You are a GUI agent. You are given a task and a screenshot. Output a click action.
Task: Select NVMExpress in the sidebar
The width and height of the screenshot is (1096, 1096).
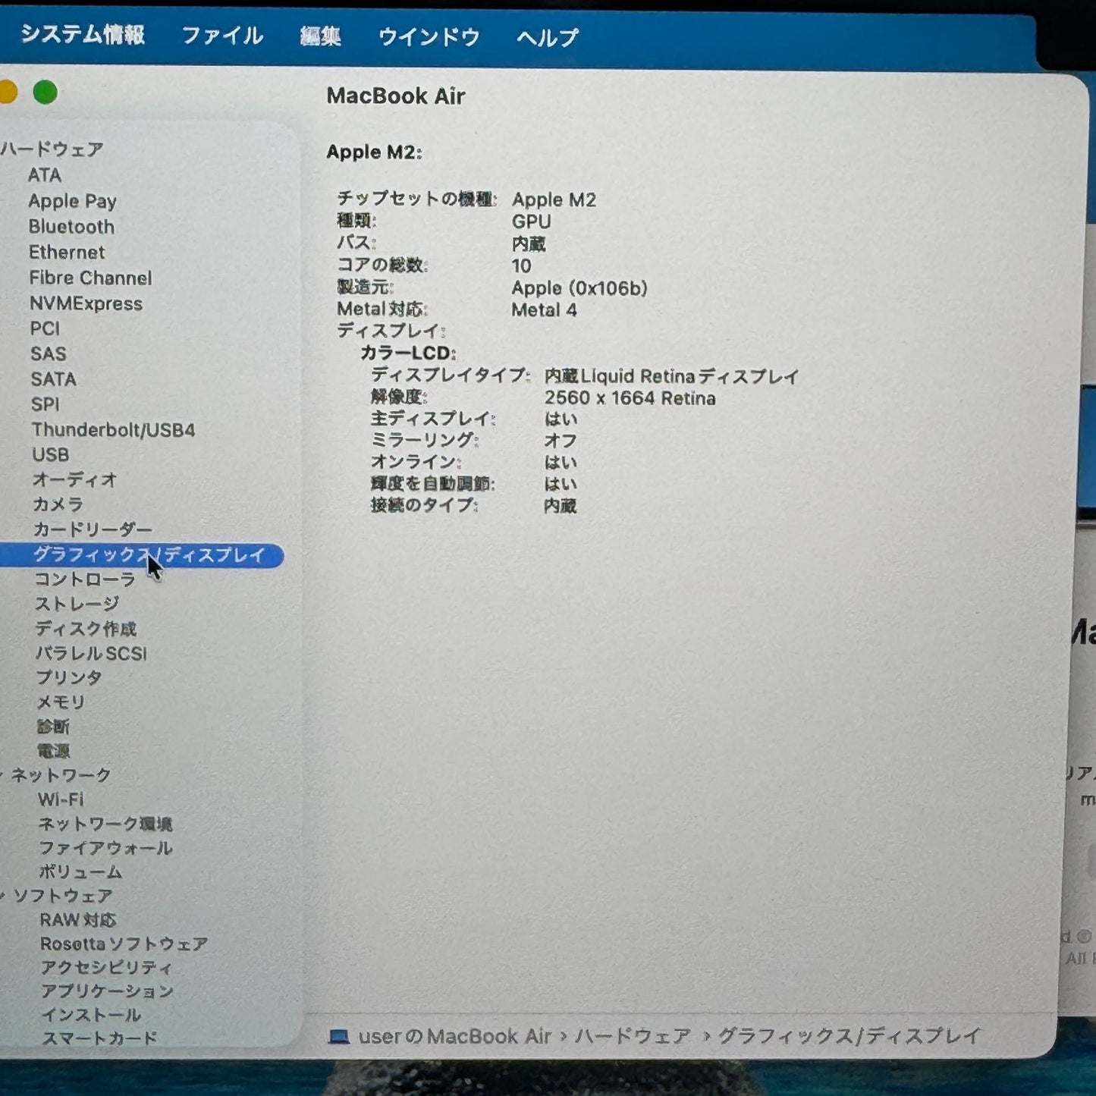tap(86, 303)
